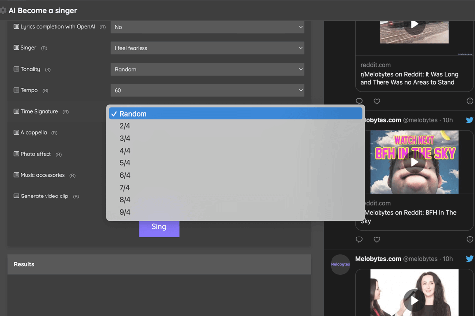475x316 pixels.
Task: Play the BFH In The Sky video
Action: [414, 162]
